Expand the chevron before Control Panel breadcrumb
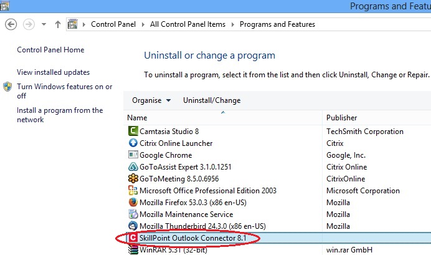431x255 pixels. point(84,24)
